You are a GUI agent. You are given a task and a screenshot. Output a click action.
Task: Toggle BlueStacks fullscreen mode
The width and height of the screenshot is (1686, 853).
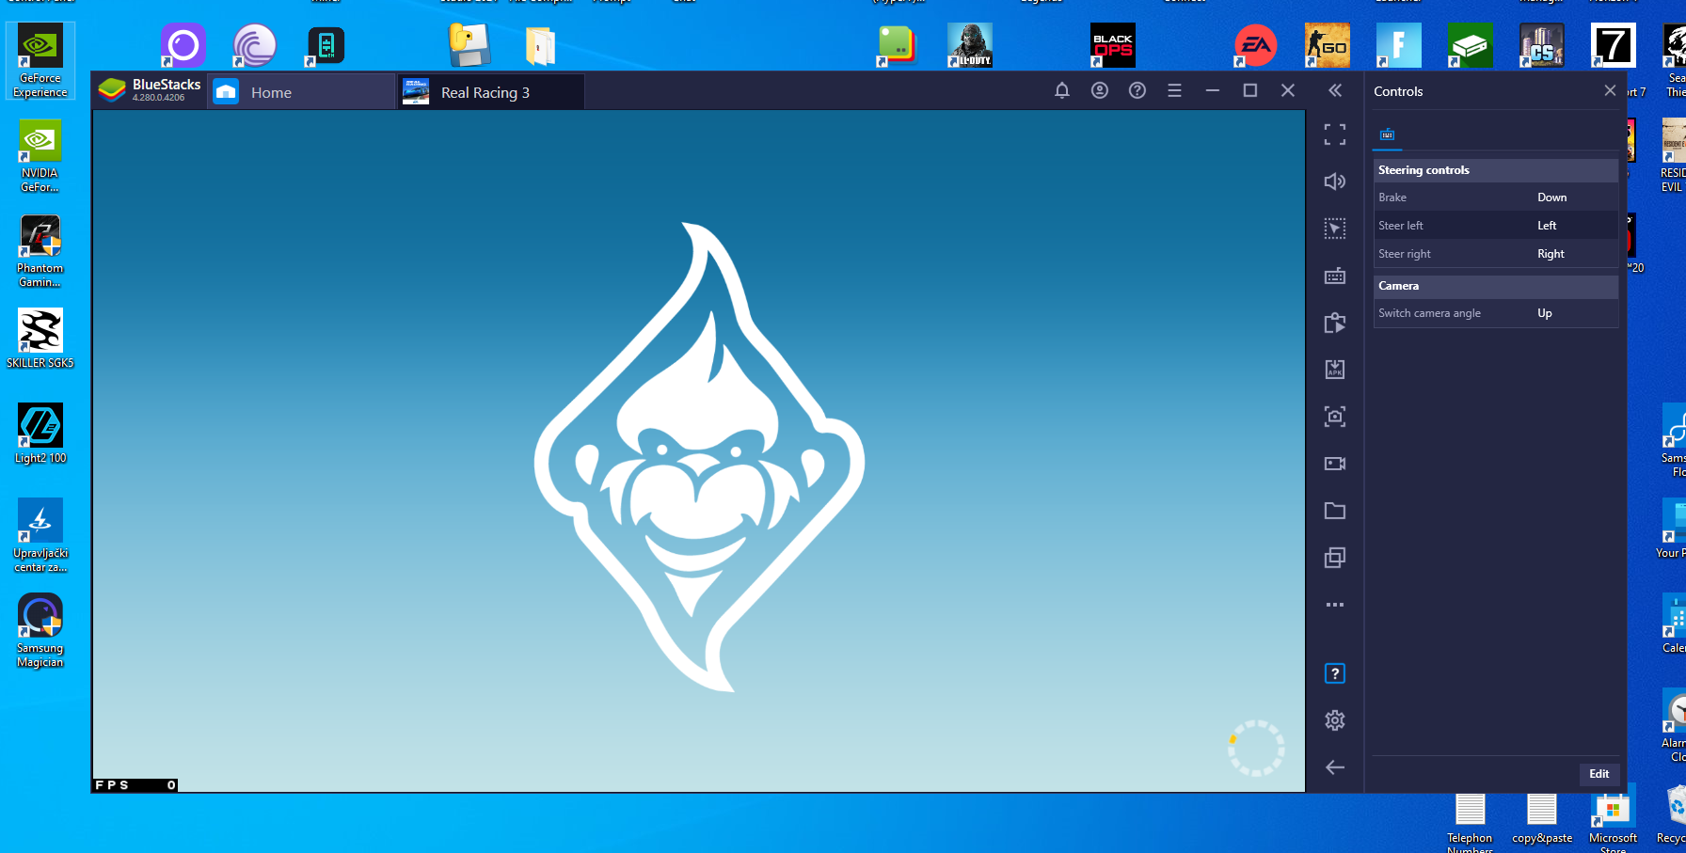[x=1335, y=134]
